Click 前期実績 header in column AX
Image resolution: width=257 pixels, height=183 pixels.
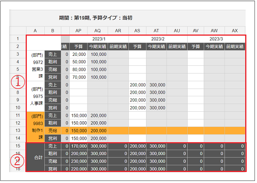[235, 47]
